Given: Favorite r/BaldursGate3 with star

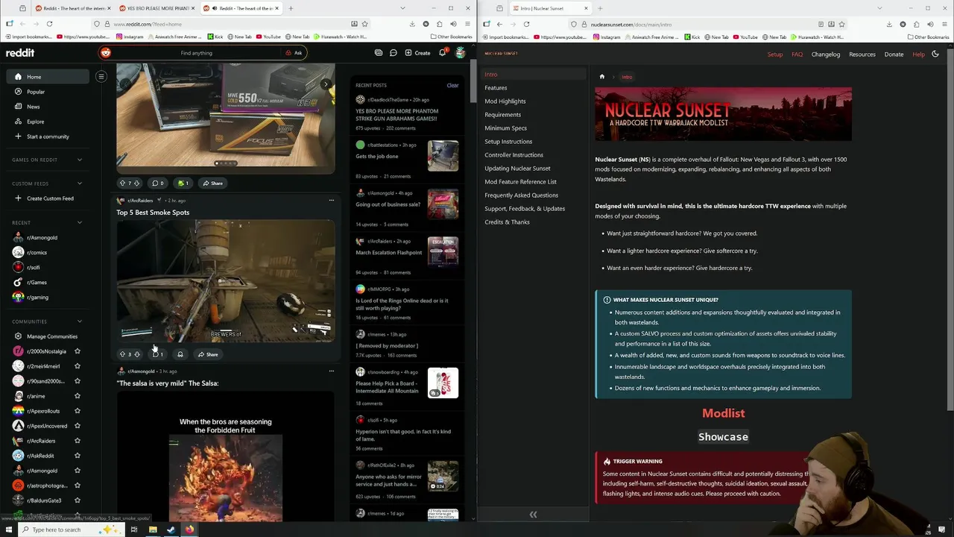Looking at the screenshot, I should click(78, 500).
